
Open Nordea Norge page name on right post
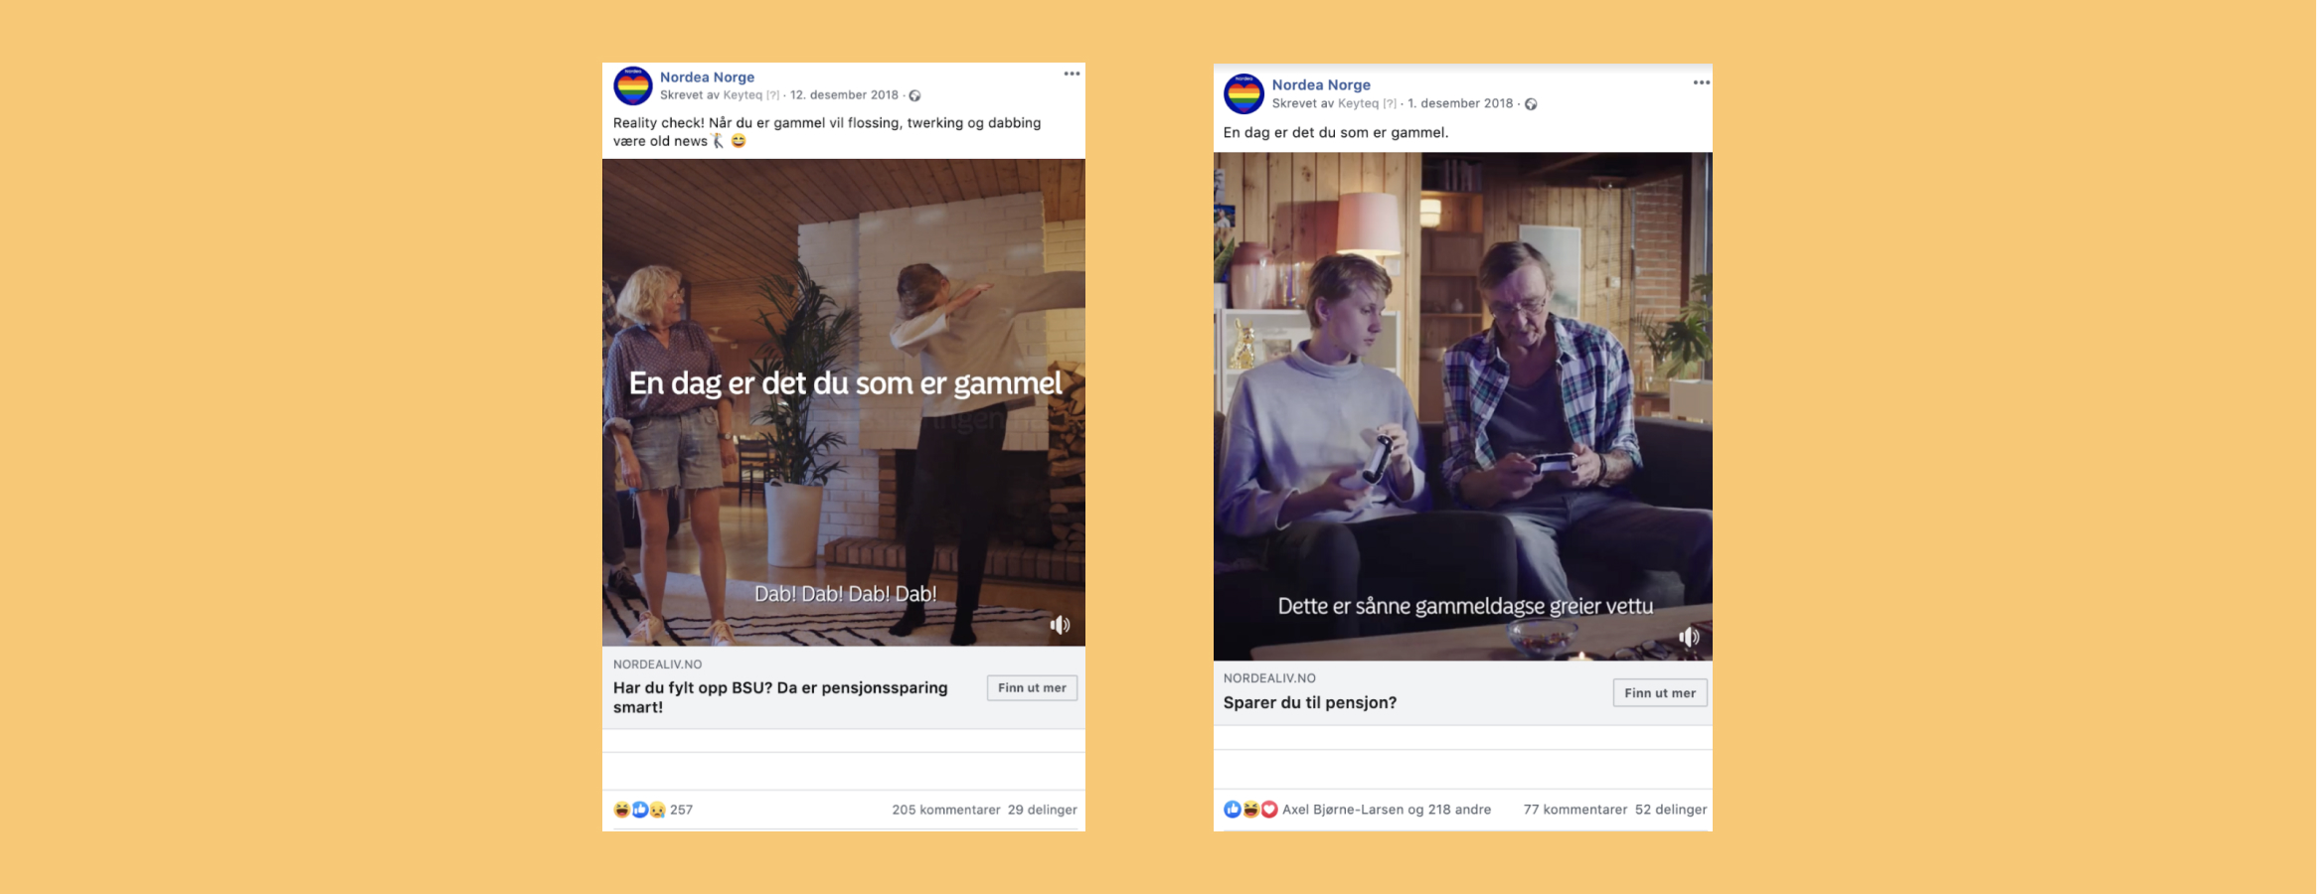(1321, 85)
